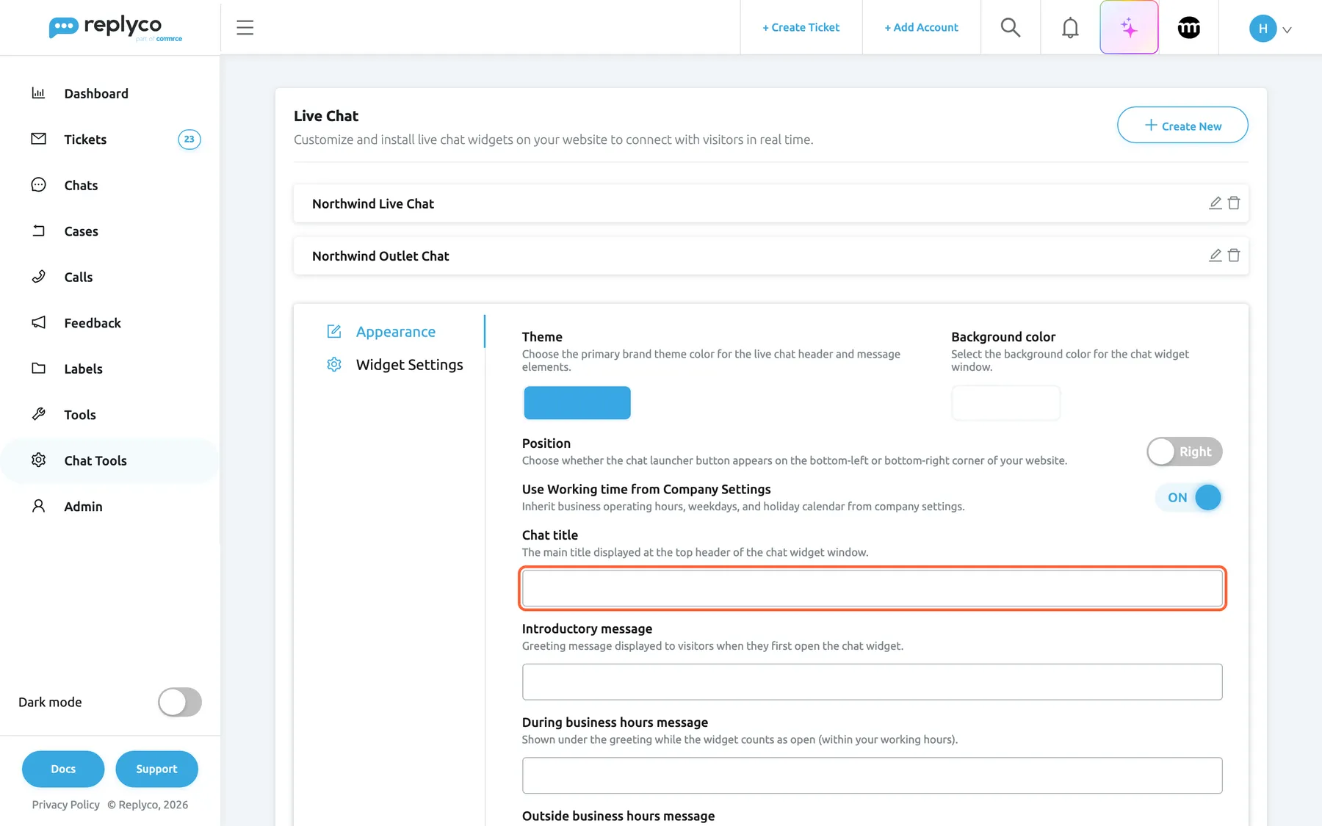
Task: Click the Create New button
Action: tap(1182, 126)
